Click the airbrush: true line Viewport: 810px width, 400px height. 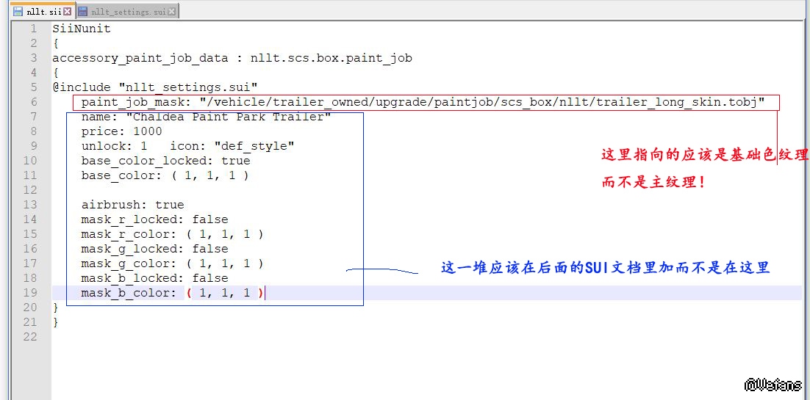132,205
